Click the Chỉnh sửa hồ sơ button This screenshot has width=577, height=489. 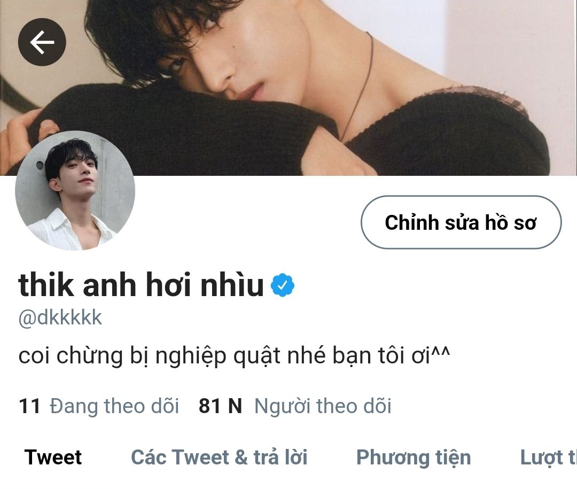pos(461,222)
